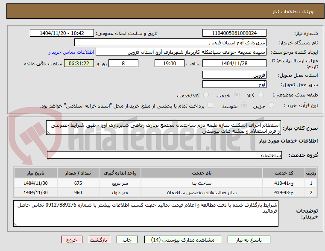Screen dimensions: 325x251
Task: Toggle the اسناد خزانه اسلامی payment checkbox
Action: [x=210, y=105]
